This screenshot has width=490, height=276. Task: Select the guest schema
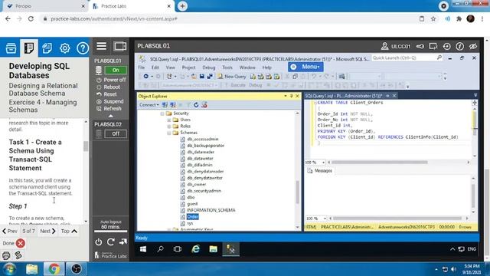point(192,204)
